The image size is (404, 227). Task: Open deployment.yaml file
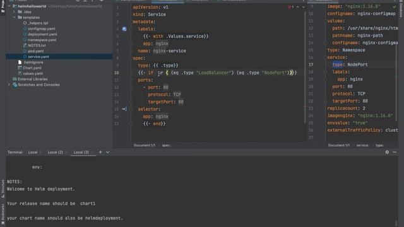click(42, 34)
